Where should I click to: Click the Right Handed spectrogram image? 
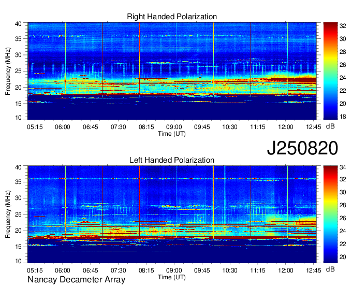(172, 71)
